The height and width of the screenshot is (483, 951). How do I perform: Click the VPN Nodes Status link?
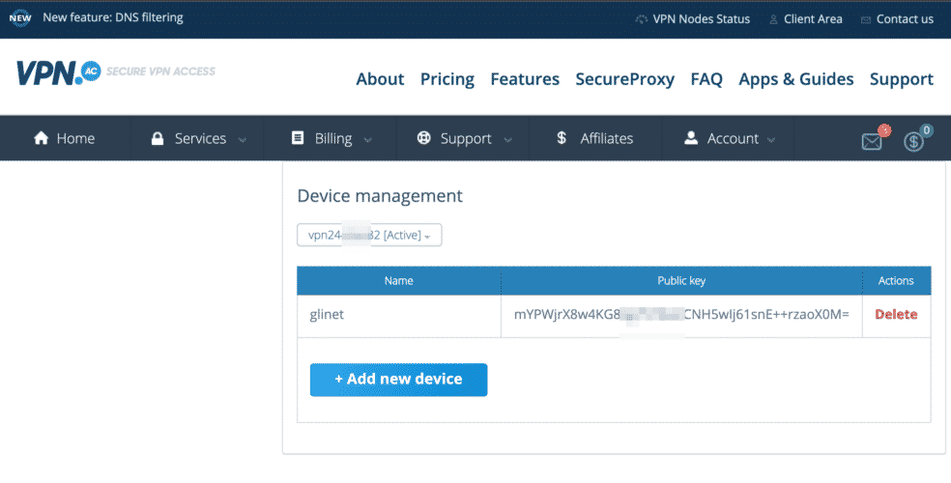coord(701,19)
